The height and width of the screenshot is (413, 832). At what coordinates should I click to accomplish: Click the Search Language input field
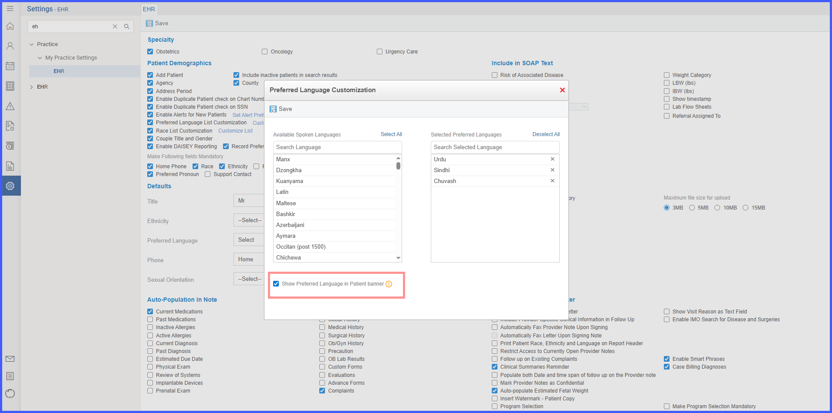tap(337, 147)
